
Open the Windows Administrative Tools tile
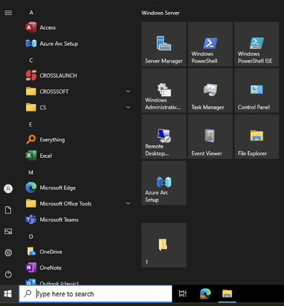click(164, 90)
